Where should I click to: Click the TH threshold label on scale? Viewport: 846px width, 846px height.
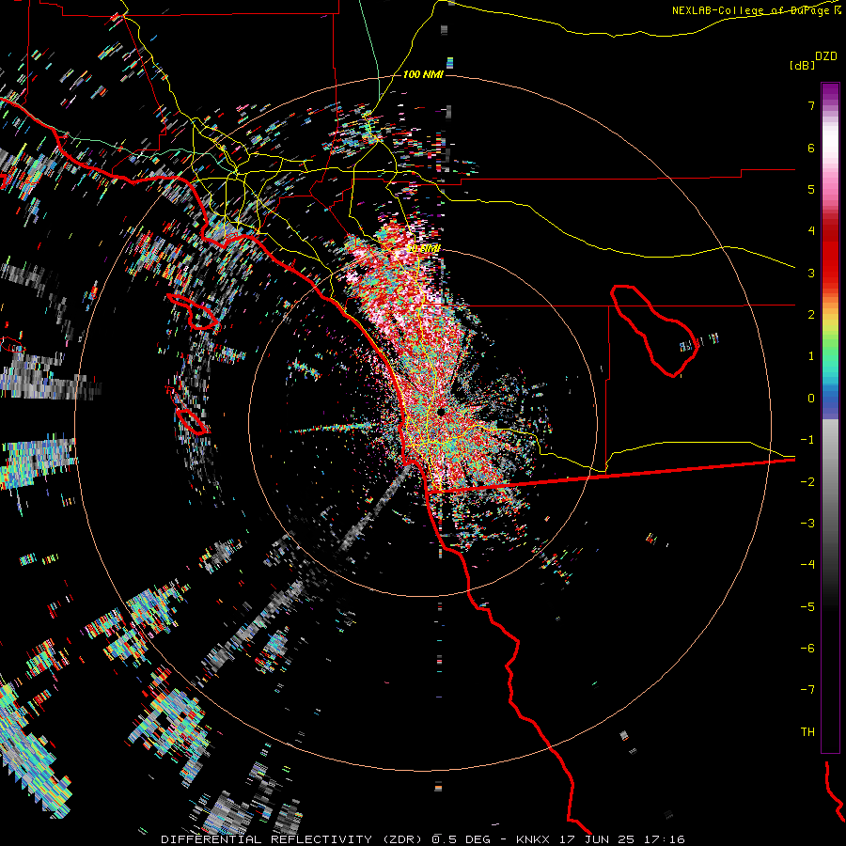coord(807,732)
